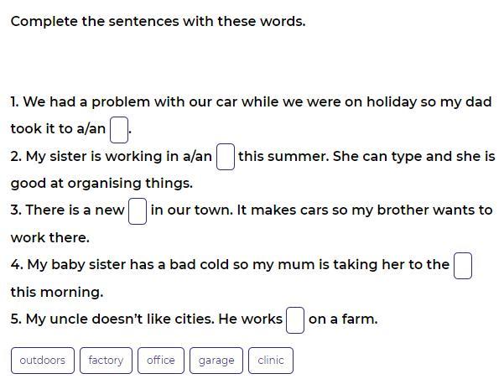Pick the 'factory' word chip
Image resolution: width=504 pixels, height=379 pixels.
click(106, 361)
